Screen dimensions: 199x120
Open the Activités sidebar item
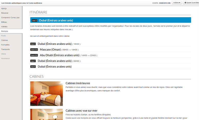click(4, 27)
